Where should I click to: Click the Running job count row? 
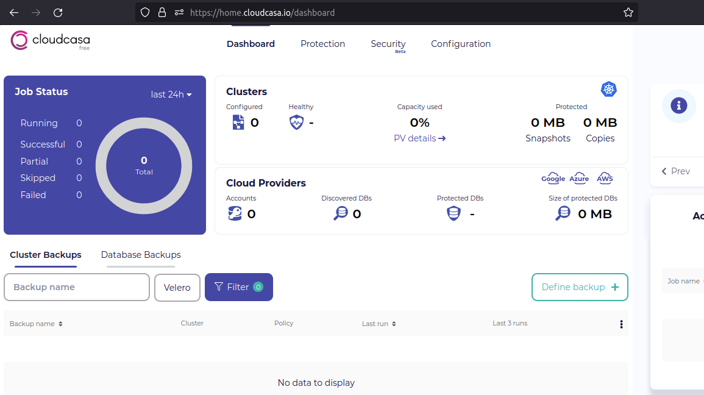[51, 123]
